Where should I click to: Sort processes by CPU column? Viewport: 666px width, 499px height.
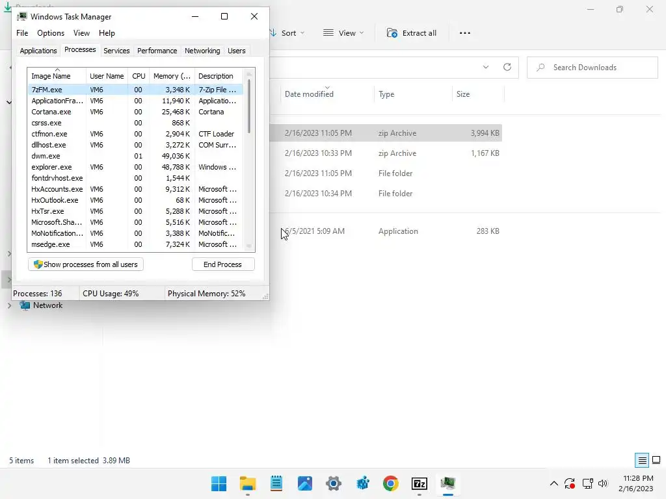[139, 76]
